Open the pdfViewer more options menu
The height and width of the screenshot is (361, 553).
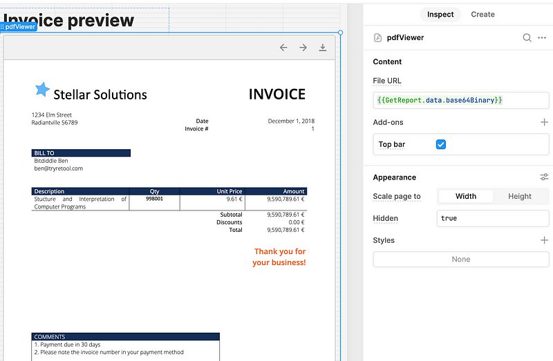point(542,38)
